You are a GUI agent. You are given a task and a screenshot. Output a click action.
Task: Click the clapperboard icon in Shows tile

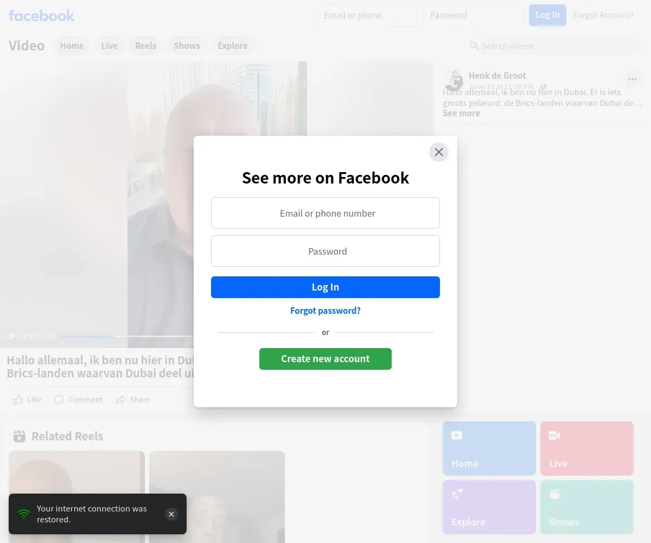[x=554, y=494]
